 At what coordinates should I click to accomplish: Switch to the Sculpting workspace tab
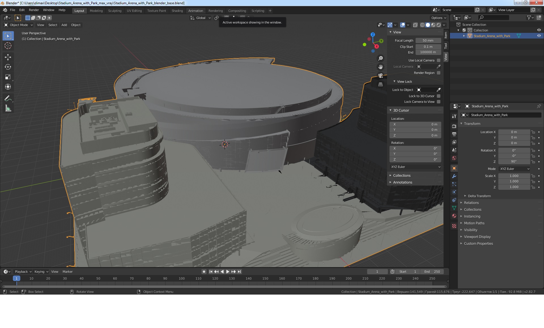coord(114,11)
